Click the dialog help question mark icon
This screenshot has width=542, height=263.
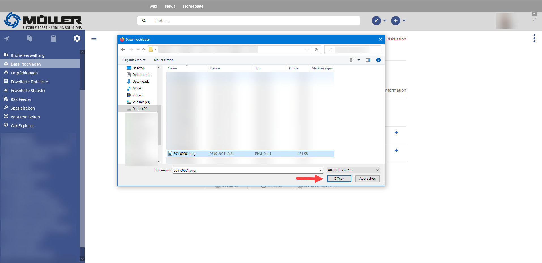378,60
